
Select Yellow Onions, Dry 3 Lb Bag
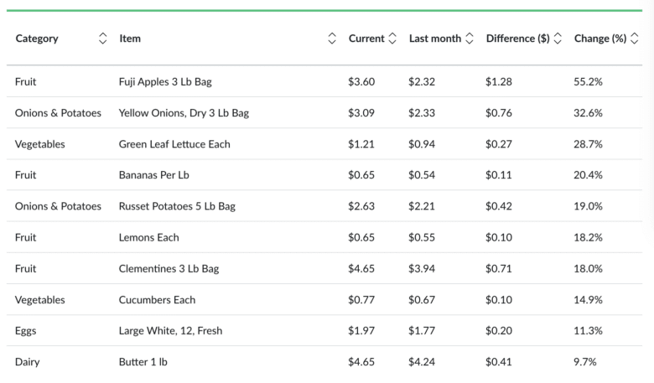pos(184,113)
